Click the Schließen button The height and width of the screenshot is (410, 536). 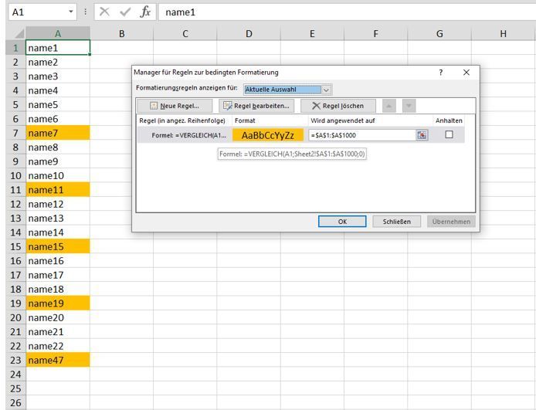(x=396, y=222)
